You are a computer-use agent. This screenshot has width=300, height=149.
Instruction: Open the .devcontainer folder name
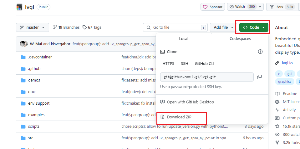40,57
